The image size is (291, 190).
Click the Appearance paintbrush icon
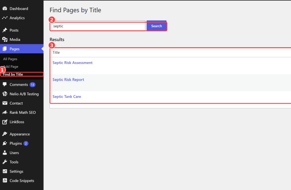pos(5,134)
